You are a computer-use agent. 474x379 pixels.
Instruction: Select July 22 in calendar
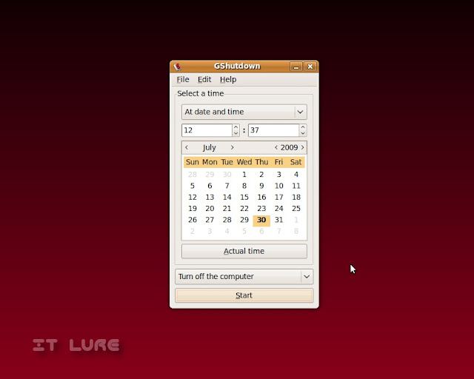[x=244, y=209]
